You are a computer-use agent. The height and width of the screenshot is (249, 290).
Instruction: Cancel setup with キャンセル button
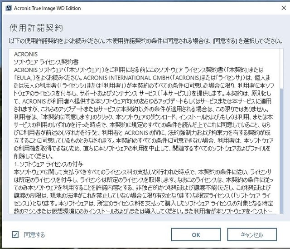[x=252, y=235]
